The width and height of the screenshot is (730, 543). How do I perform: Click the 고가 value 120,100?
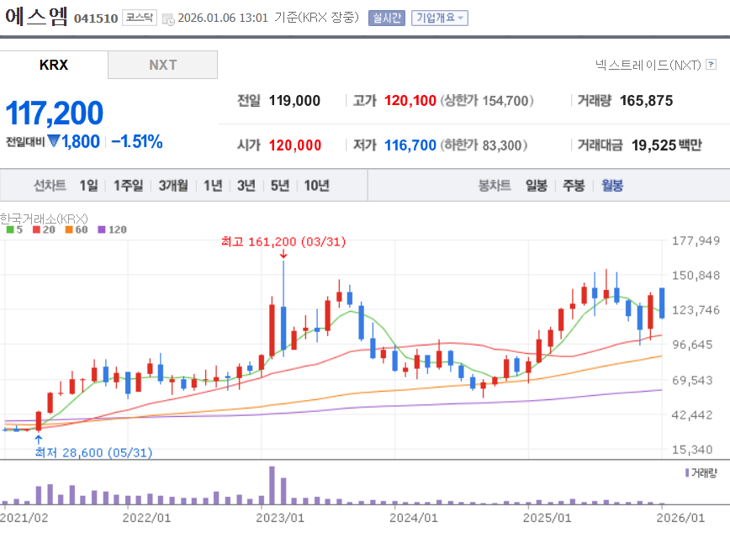pos(410,101)
